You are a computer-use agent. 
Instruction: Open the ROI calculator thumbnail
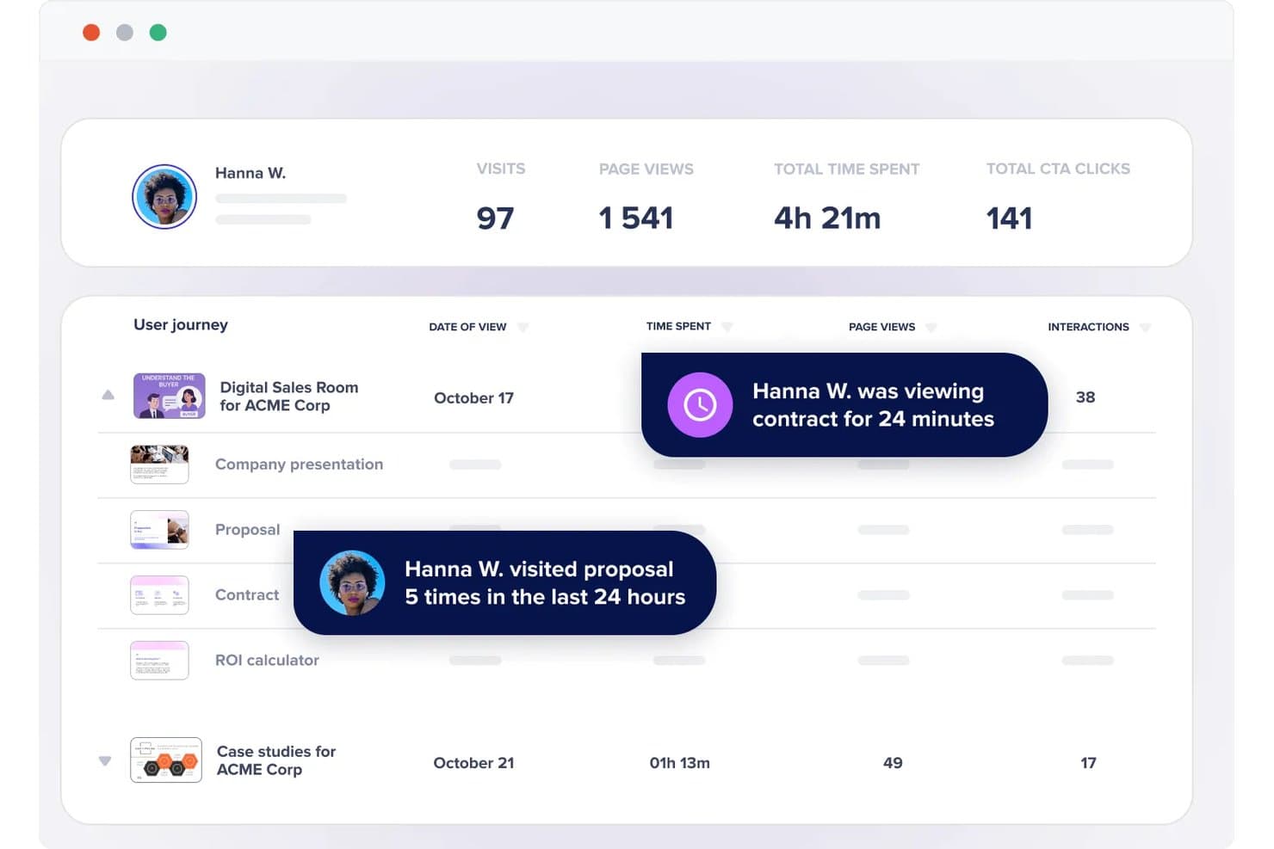(x=159, y=661)
